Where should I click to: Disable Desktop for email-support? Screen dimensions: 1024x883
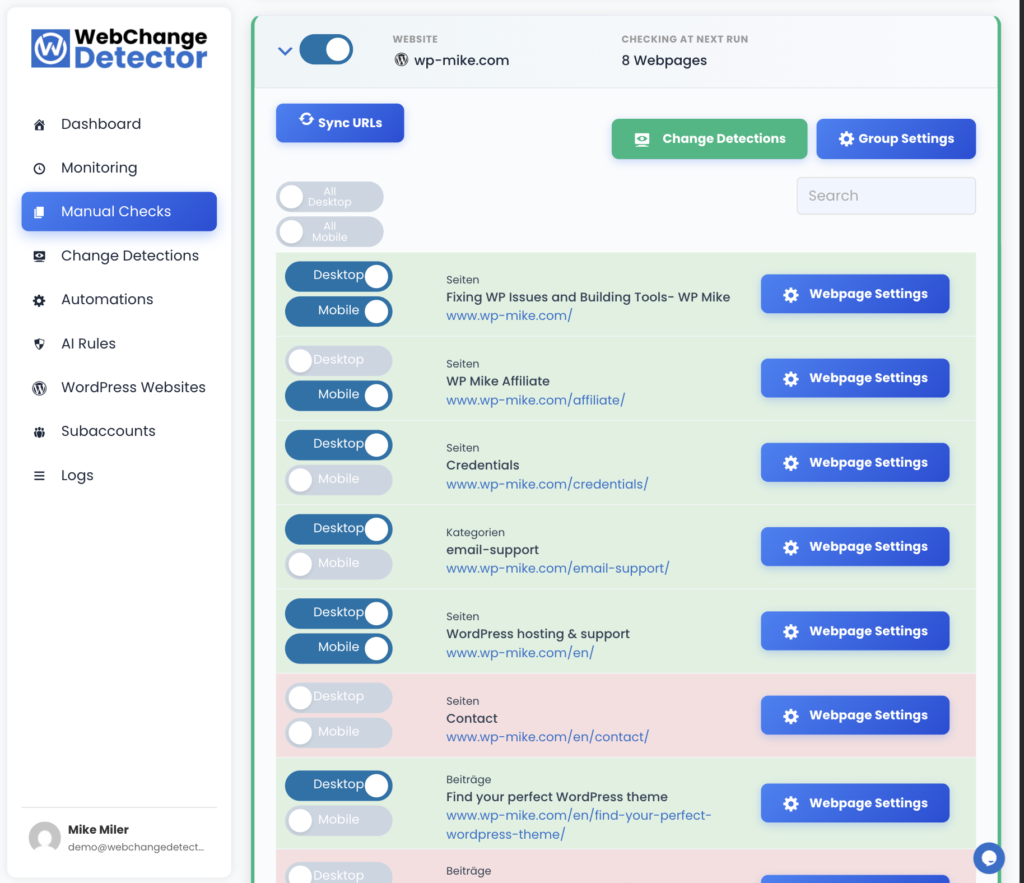338,529
